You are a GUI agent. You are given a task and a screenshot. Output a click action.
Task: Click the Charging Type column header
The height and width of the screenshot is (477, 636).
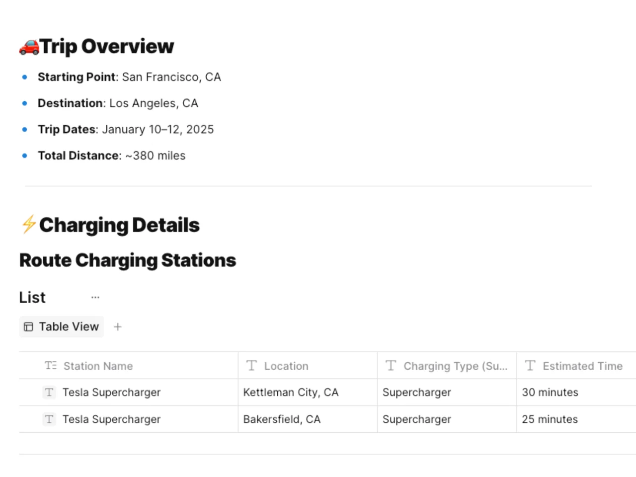(x=447, y=366)
